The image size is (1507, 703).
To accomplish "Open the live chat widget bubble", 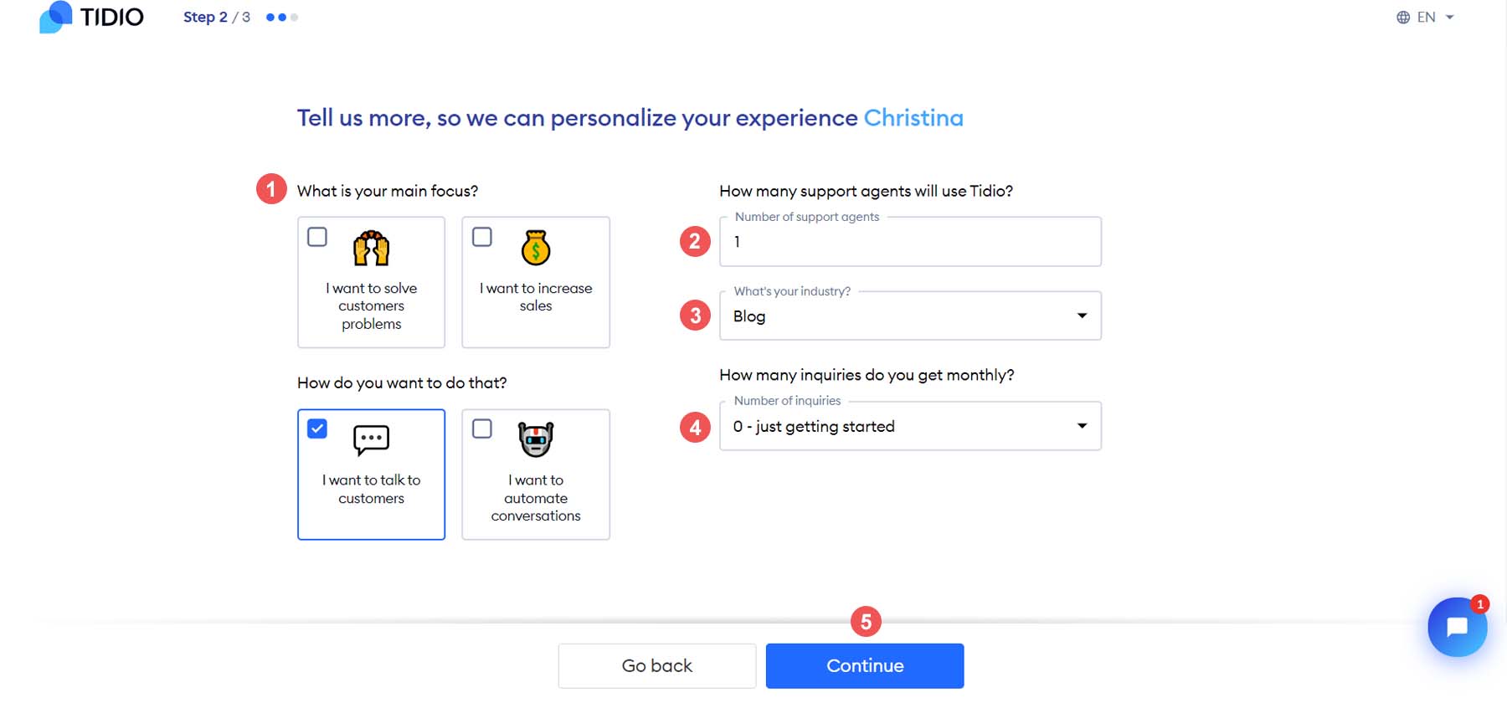I will 1457,628.
